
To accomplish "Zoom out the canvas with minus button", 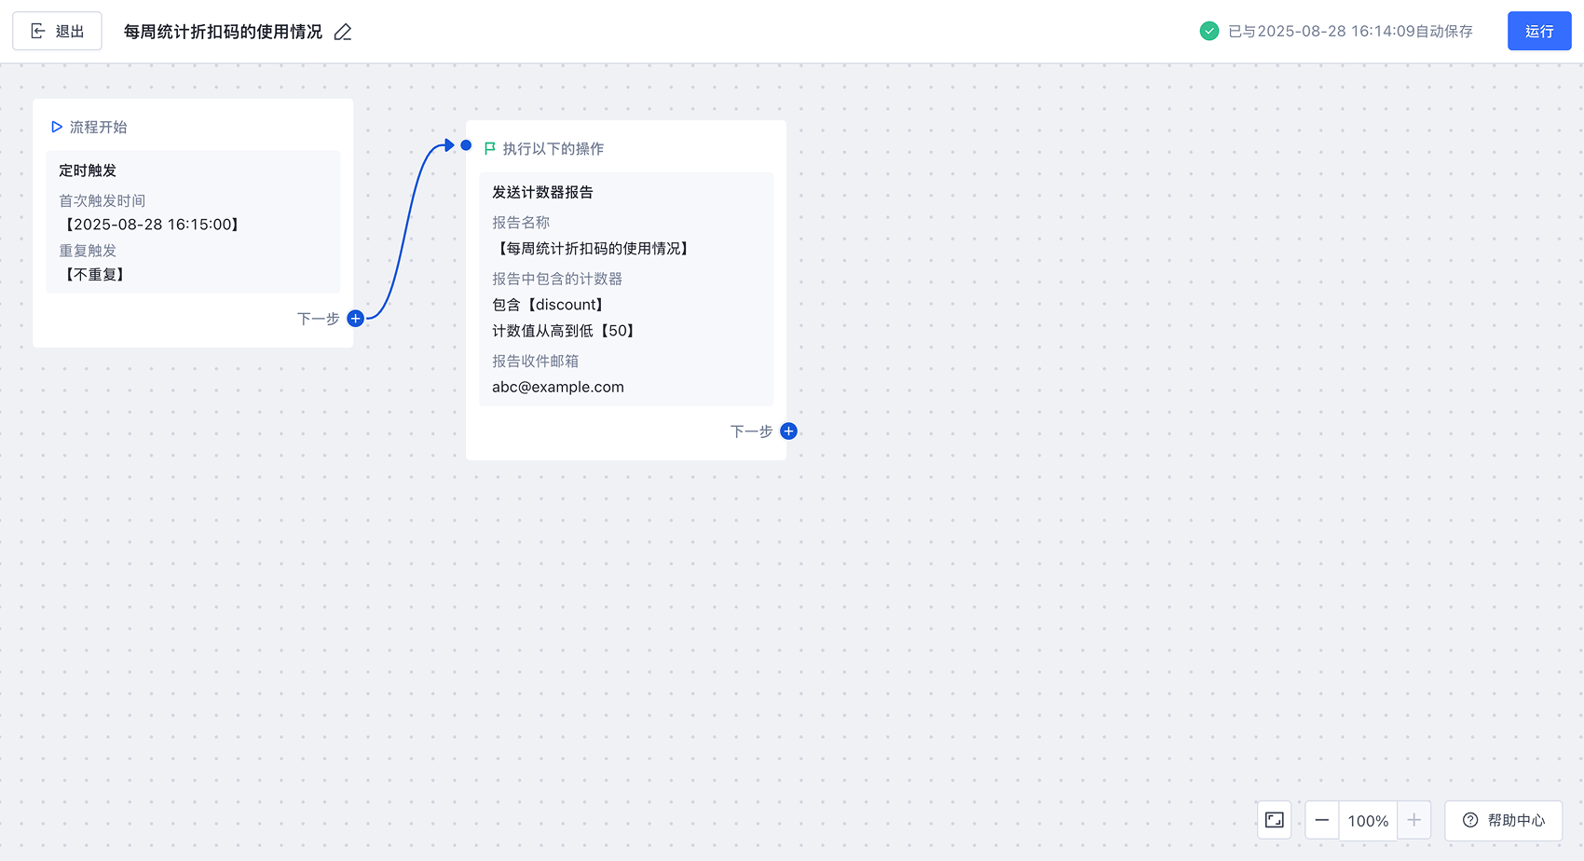I will pos(1321,820).
